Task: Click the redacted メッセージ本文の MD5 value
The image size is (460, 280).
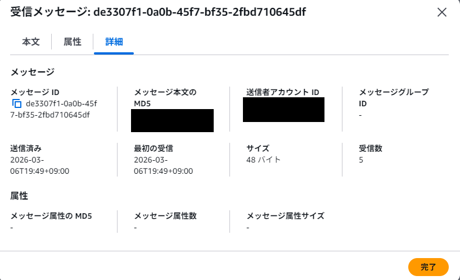Action: [172, 120]
